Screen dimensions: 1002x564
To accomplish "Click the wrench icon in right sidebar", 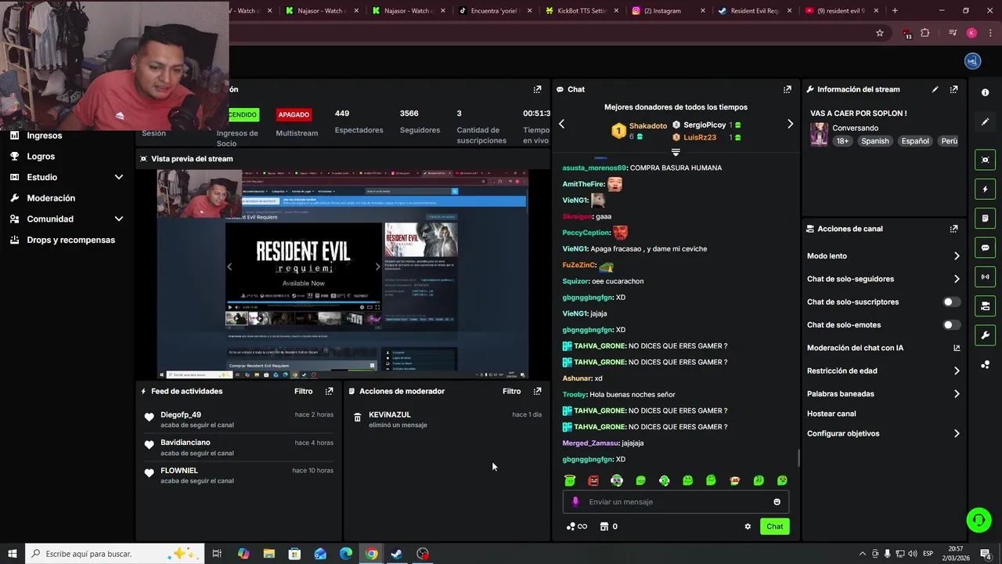I will (985, 335).
